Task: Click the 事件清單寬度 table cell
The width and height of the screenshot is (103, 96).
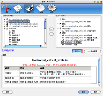Action: (29, 78)
